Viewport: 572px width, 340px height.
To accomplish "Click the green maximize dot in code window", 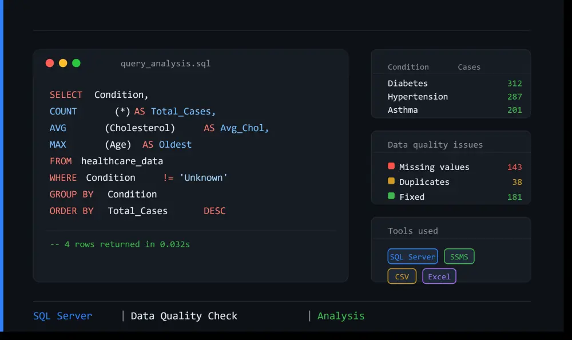I will (x=76, y=63).
